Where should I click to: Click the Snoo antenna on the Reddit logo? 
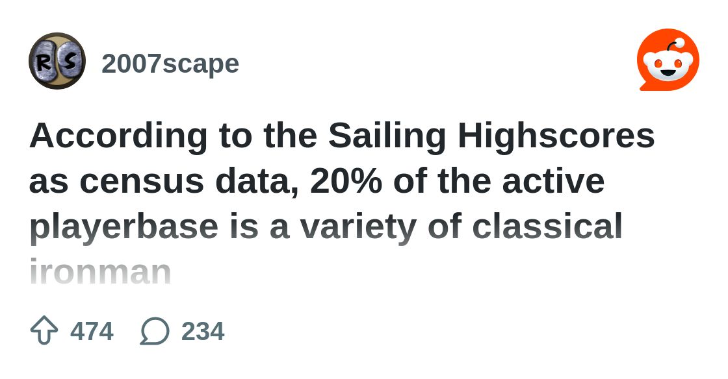point(674,45)
